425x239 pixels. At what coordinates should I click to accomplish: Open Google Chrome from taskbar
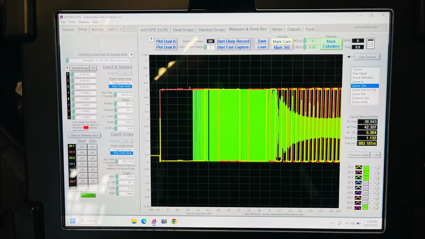point(174,221)
